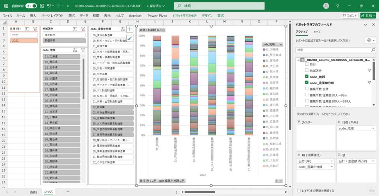Screen dimensions: 379x196
Task: Click the 共有 share button
Action: tap(368, 16)
